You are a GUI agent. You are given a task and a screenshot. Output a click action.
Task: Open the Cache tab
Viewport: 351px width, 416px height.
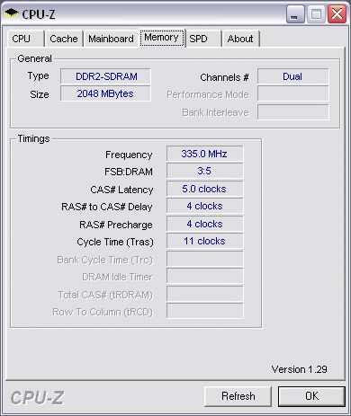pos(64,39)
